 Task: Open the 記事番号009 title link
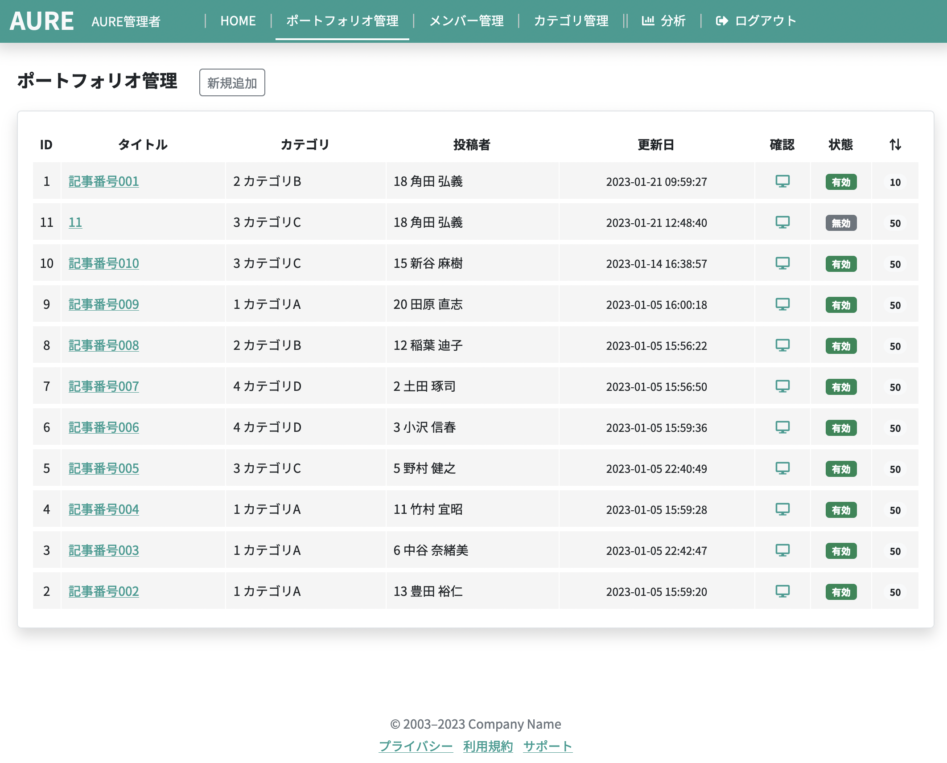pos(103,304)
